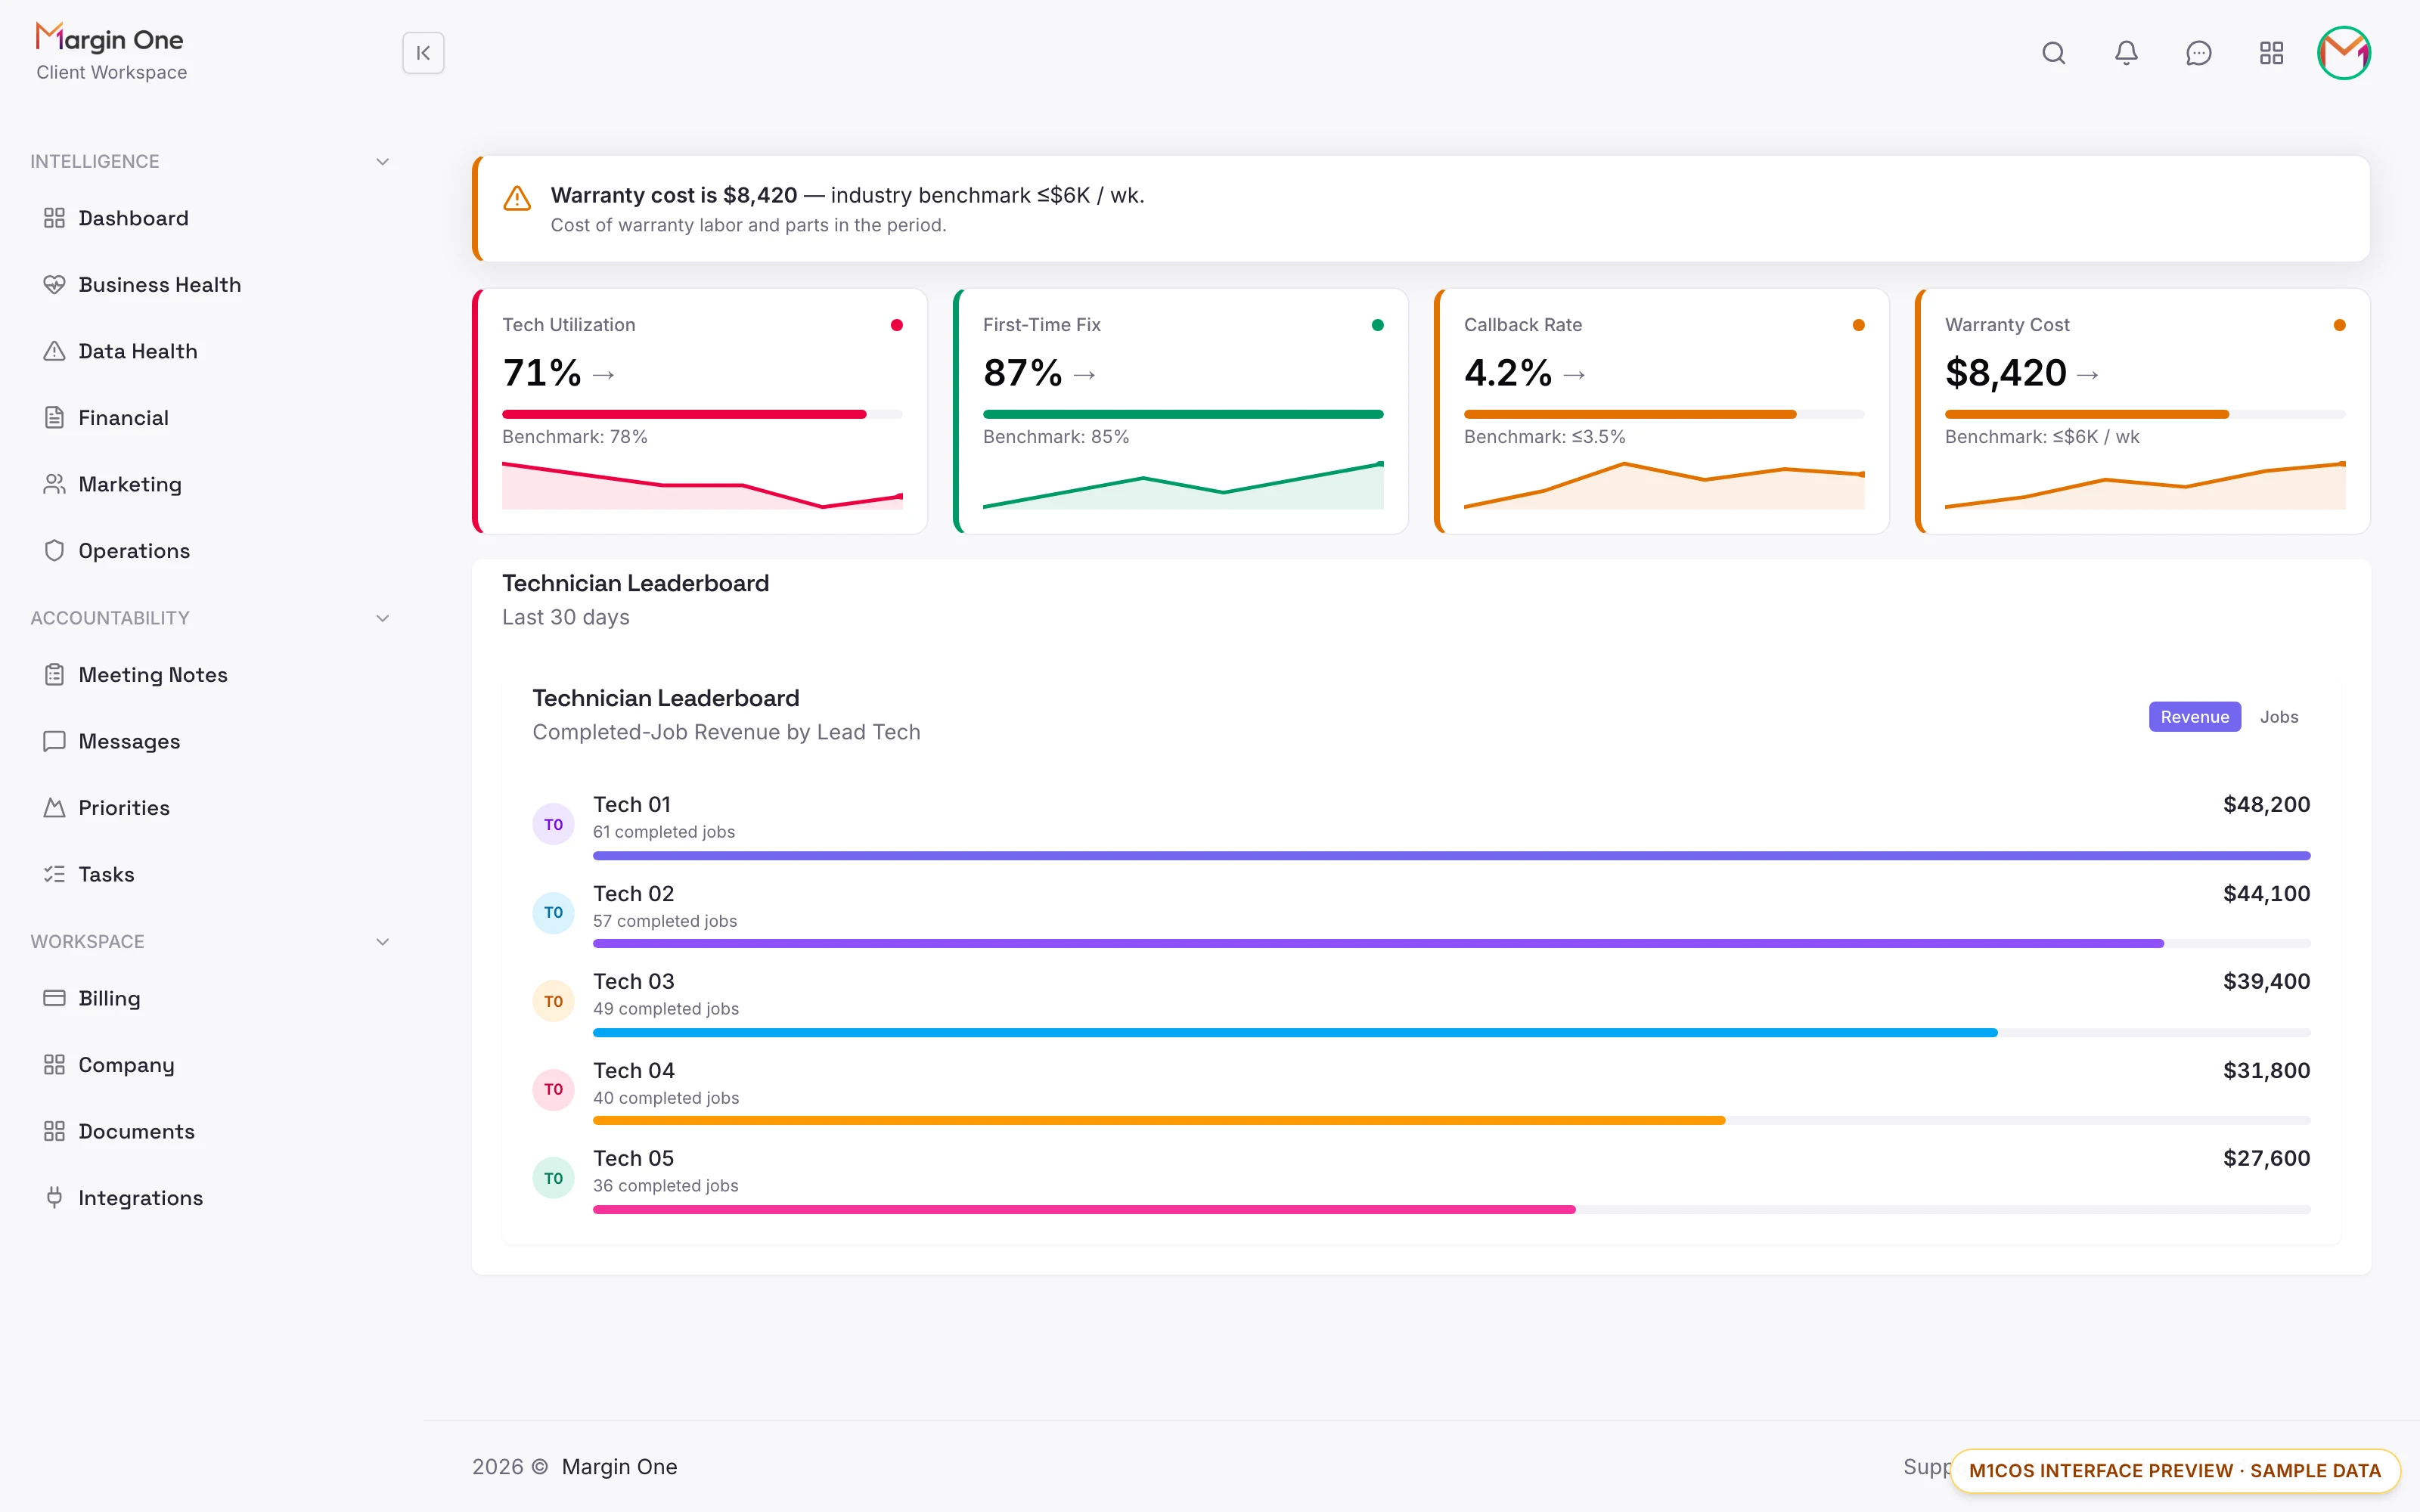Collapse the ACCOUNTABILITY section chevron
The height and width of the screenshot is (1512, 2420).
pyautogui.click(x=382, y=618)
